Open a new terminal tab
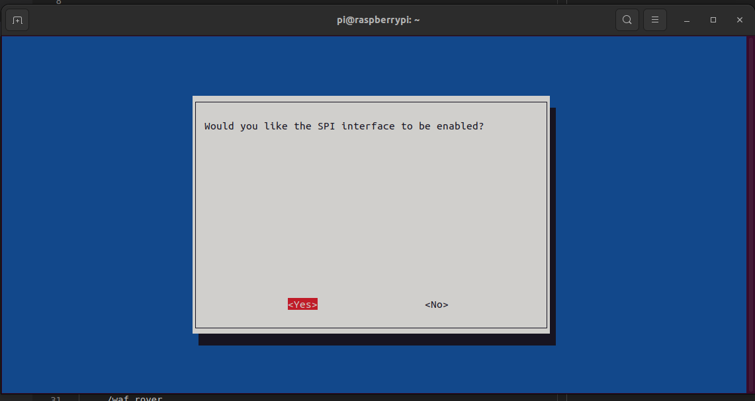The height and width of the screenshot is (401, 755). tap(17, 20)
